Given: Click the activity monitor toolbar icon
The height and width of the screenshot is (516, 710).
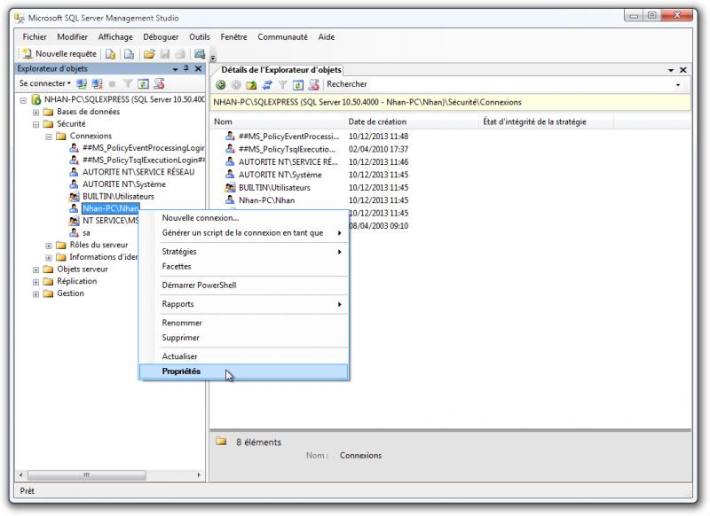Looking at the screenshot, I should [x=199, y=54].
